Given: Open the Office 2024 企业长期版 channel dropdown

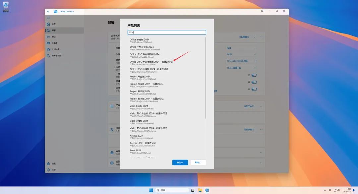Looking at the screenshot, I should (x=241, y=61).
